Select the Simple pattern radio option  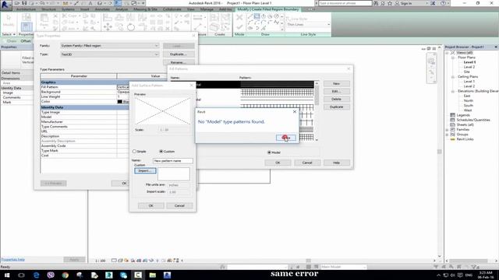(x=135, y=152)
